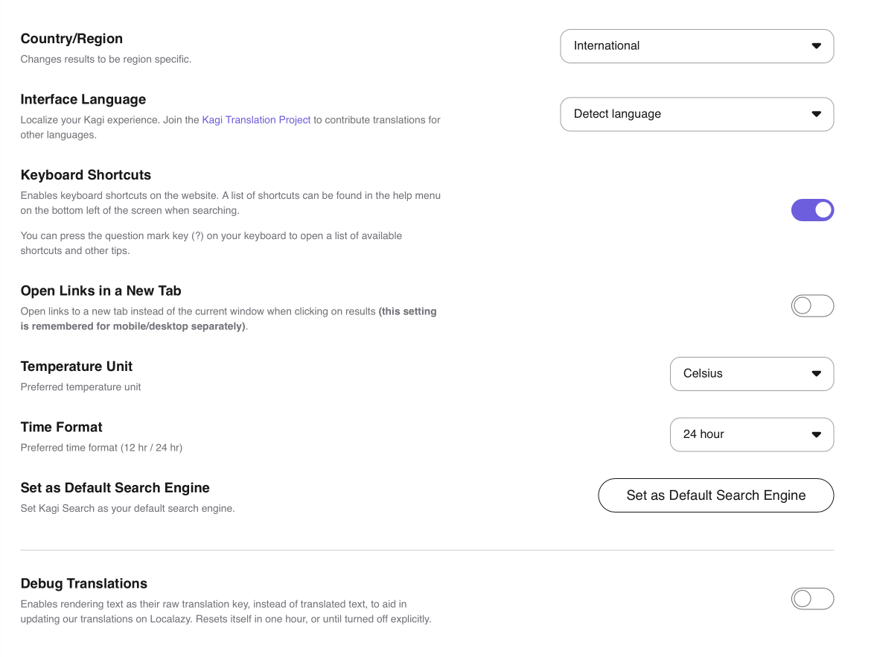The image size is (874, 657).
Task: Click the Temperature Unit heading
Action: coord(77,366)
